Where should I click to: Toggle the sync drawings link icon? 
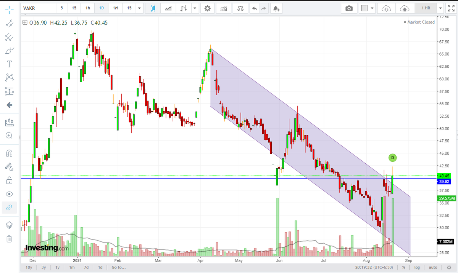tap(10, 208)
